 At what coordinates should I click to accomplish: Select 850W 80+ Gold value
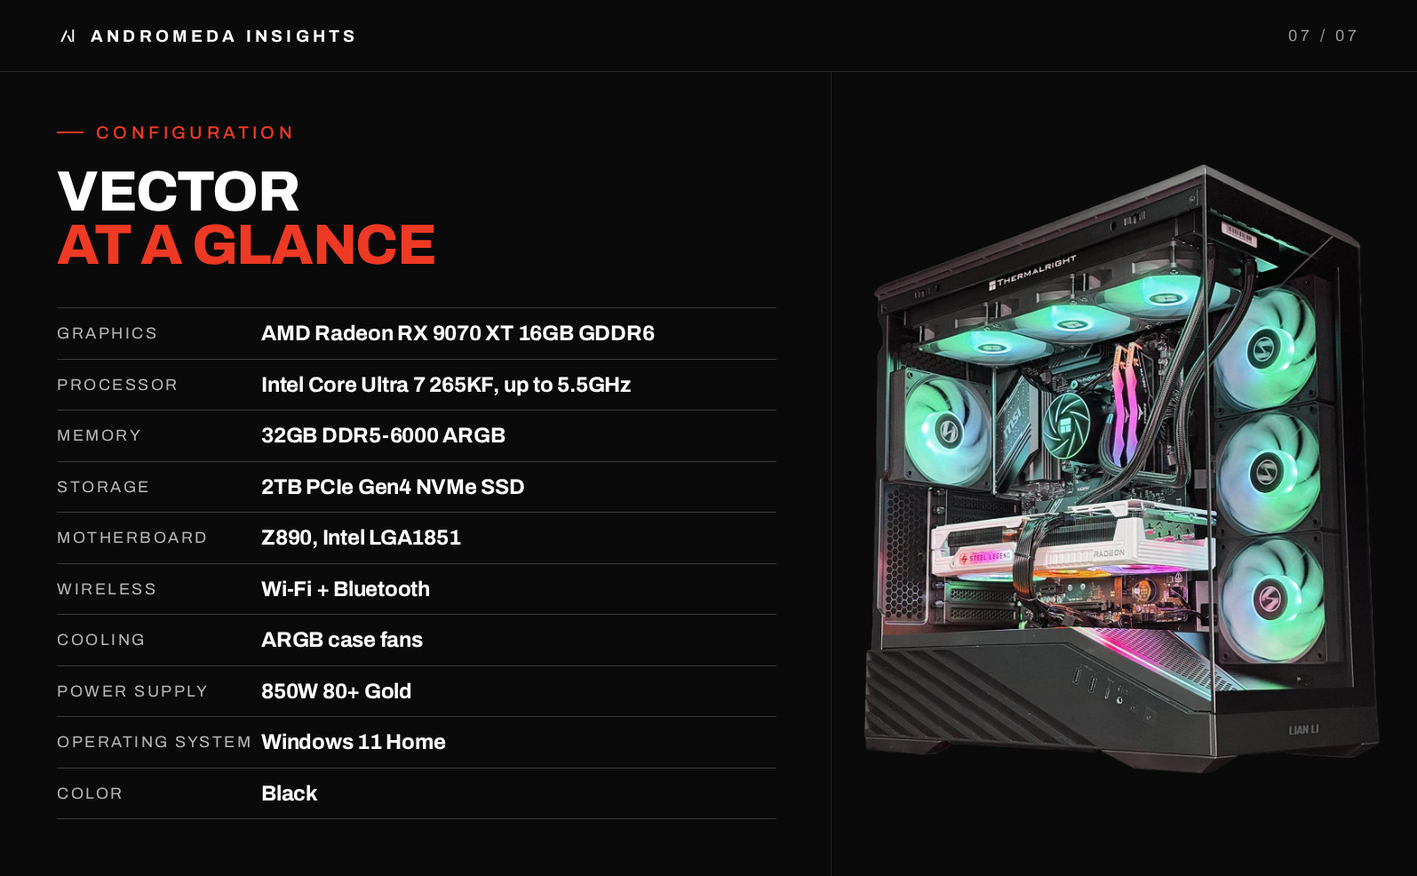336,691
